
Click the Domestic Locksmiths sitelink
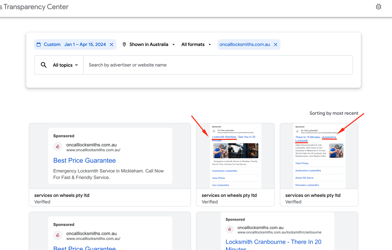[x=307, y=185]
